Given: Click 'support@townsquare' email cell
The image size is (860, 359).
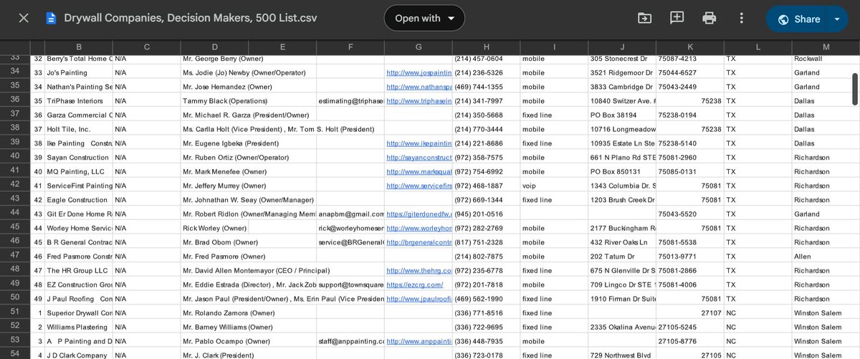Looking at the screenshot, I should pos(350,284).
